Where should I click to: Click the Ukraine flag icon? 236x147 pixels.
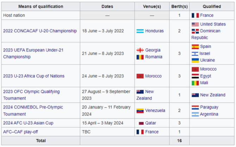195,60
